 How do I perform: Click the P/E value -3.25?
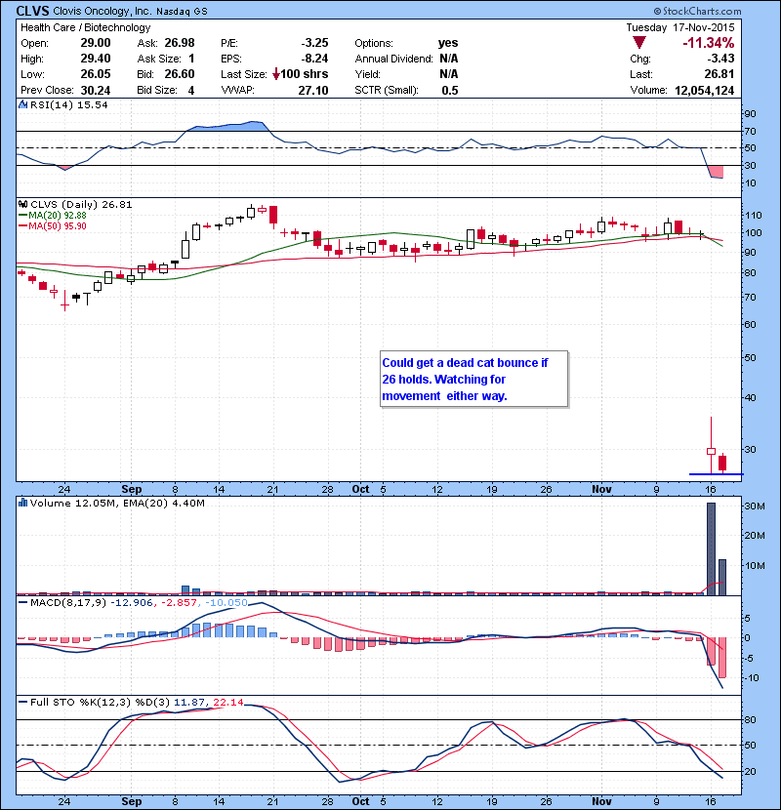pos(314,43)
